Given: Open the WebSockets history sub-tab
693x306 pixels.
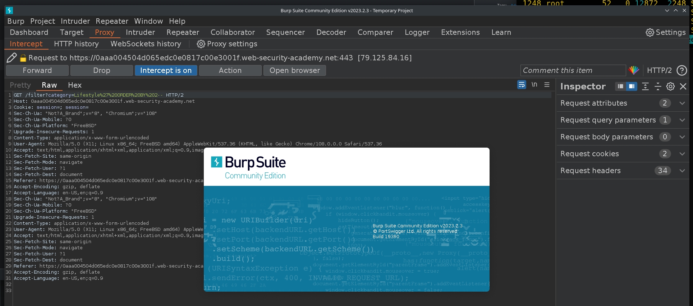Looking at the screenshot, I should (146, 44).
